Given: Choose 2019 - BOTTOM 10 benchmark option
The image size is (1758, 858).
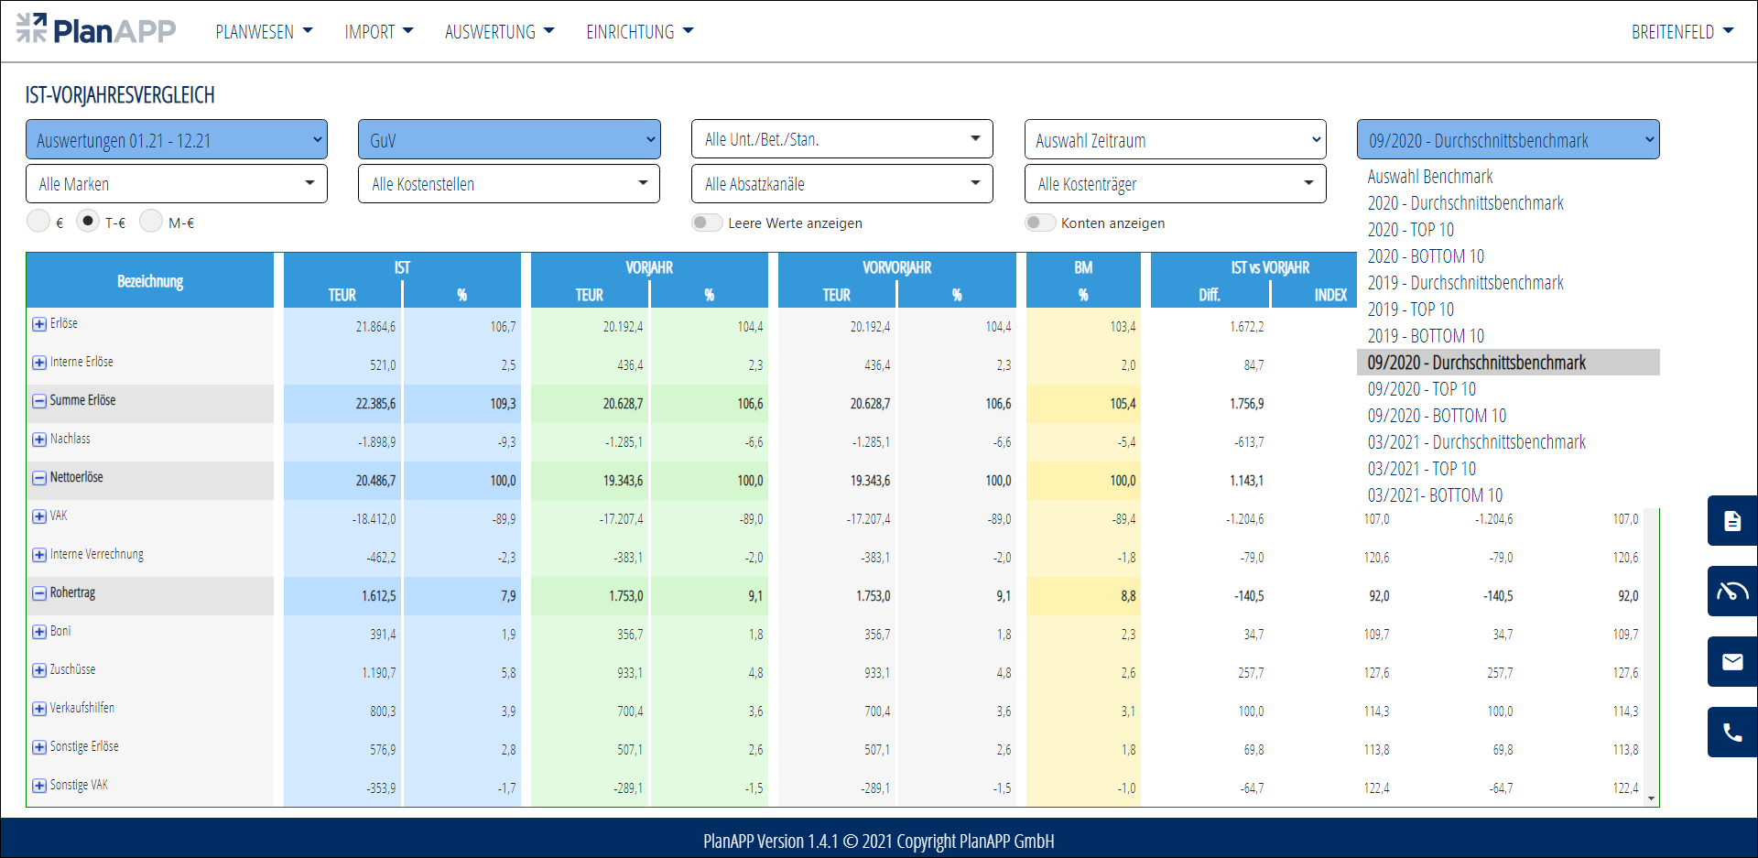Looking at the screenshot, I should [x=1426, y=336].
